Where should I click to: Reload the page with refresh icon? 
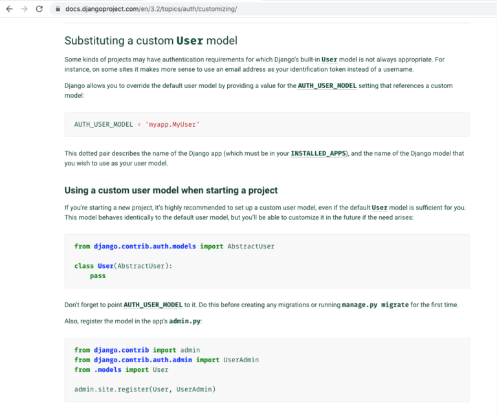[x=39, y=9]
